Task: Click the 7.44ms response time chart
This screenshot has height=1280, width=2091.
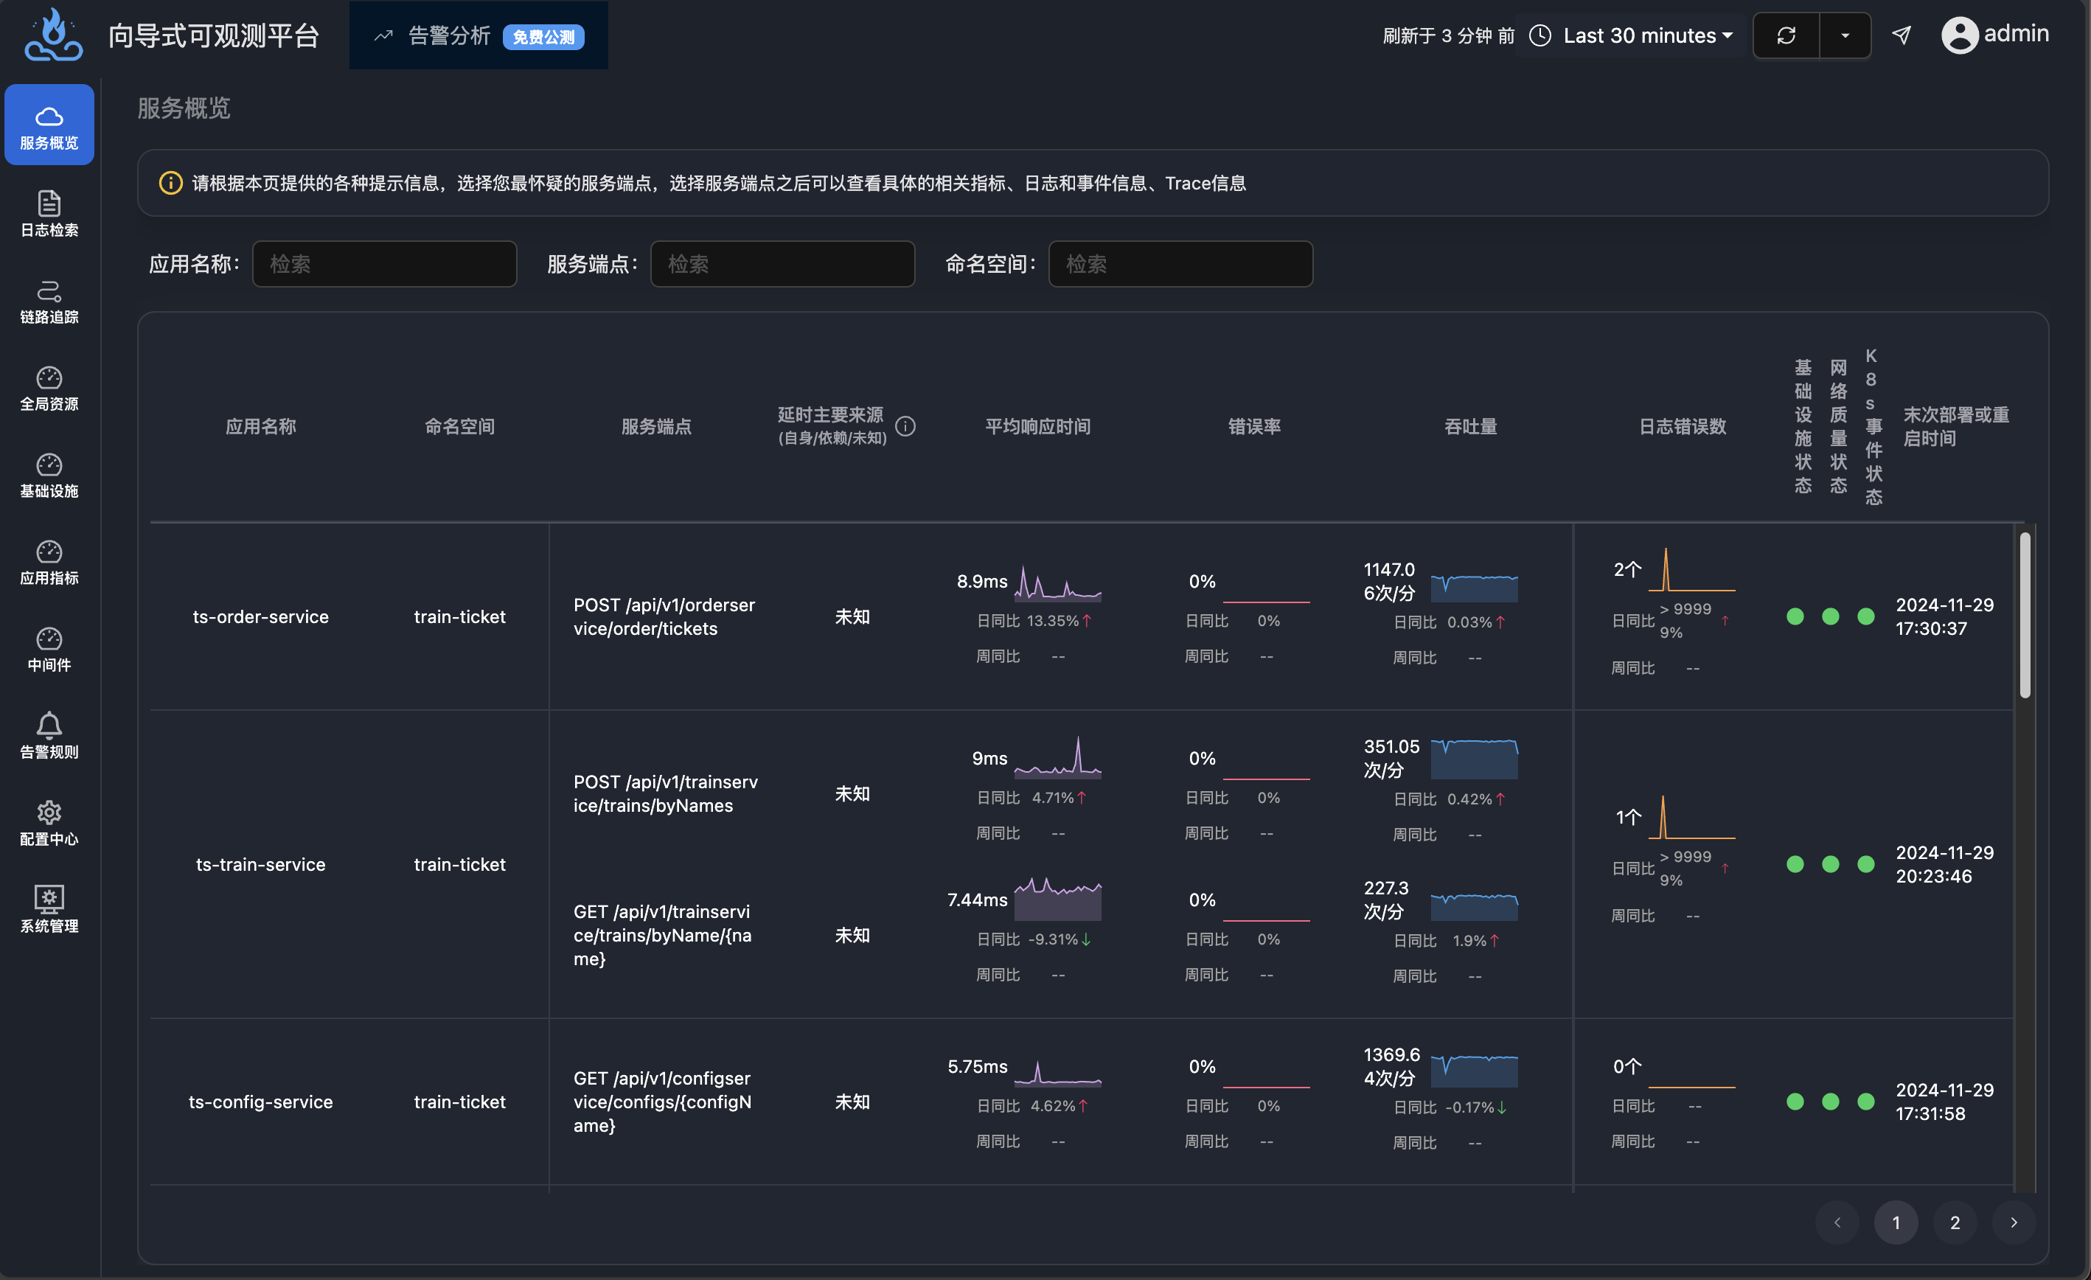Action: pyautogui.click(x=1058, y=899)
